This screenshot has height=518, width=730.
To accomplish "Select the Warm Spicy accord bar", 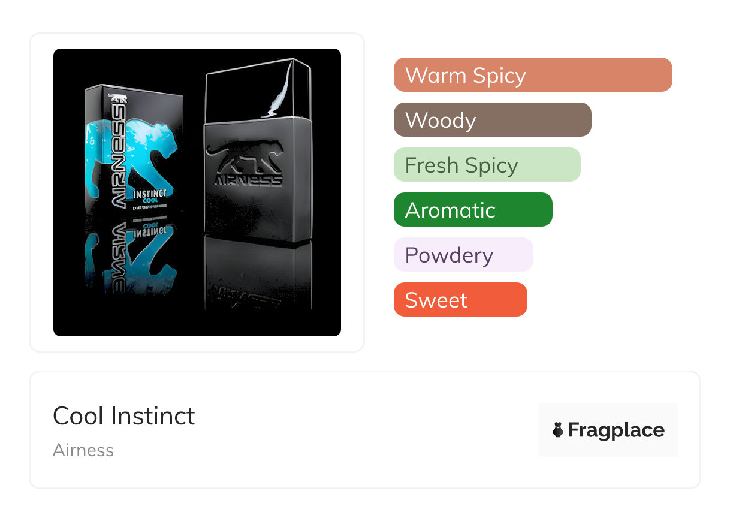I will click(532, 75).
